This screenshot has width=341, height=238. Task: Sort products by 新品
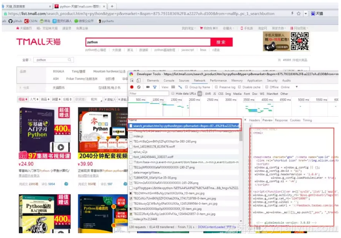pos(45,99)
